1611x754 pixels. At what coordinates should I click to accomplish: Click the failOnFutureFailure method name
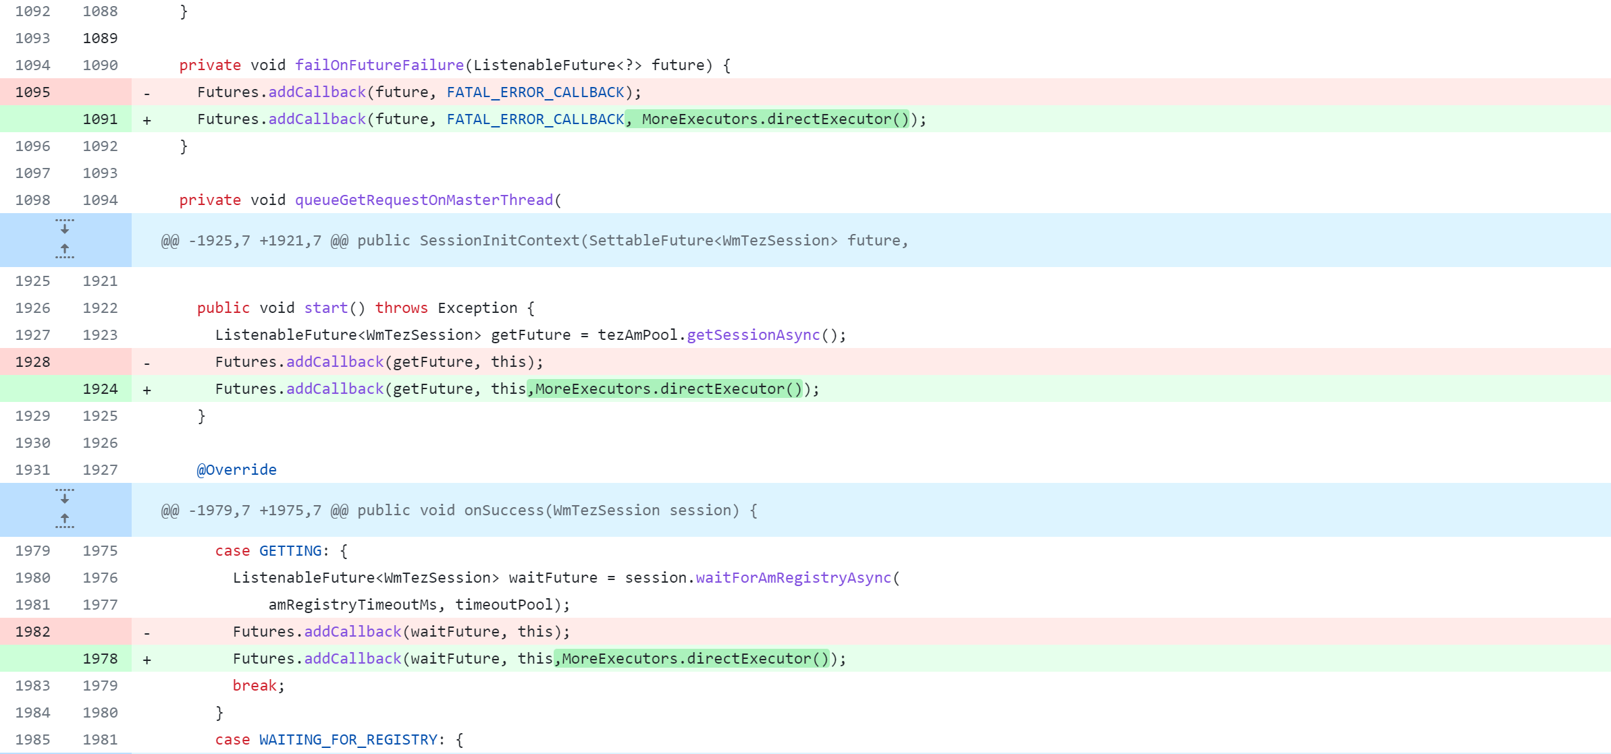click(x=379, y=65)
